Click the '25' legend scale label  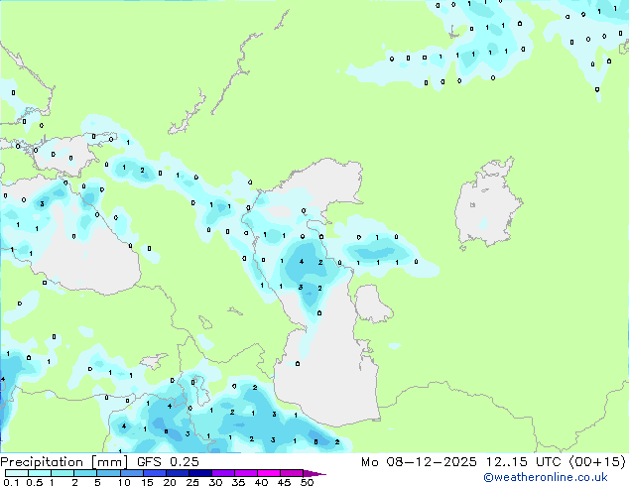[x=192, y=482]
